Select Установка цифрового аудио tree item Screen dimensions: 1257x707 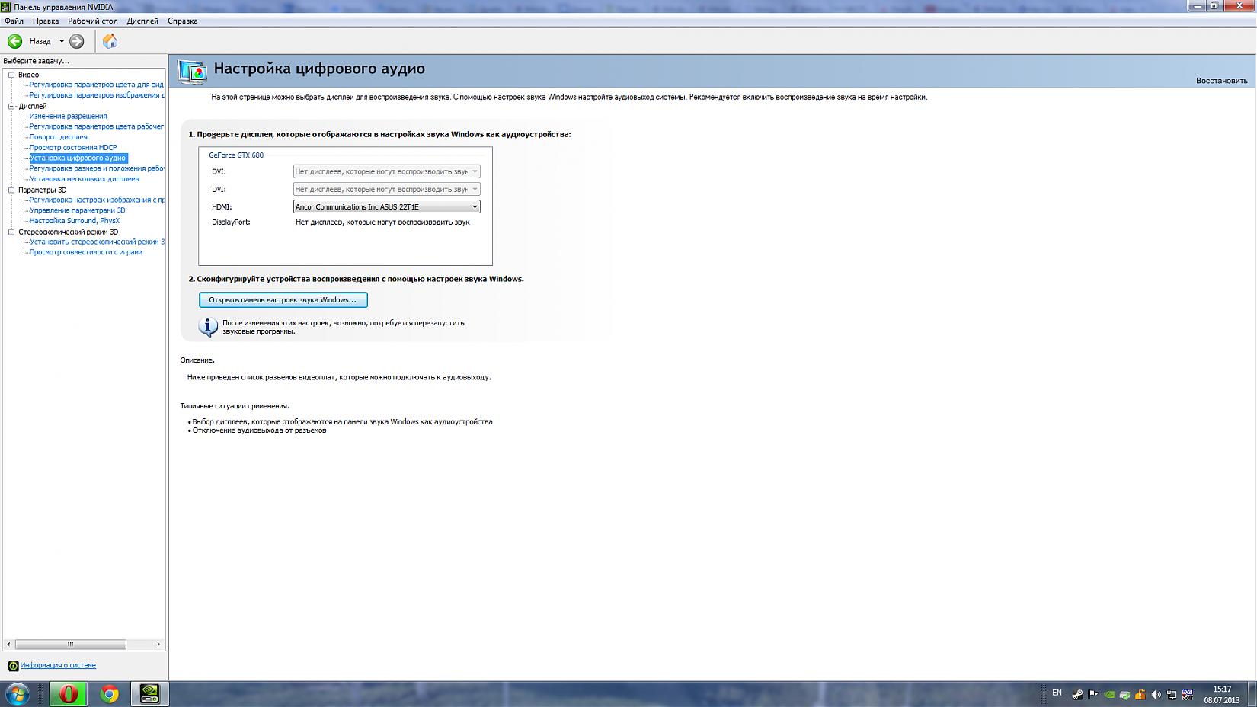tap(78, 158)
